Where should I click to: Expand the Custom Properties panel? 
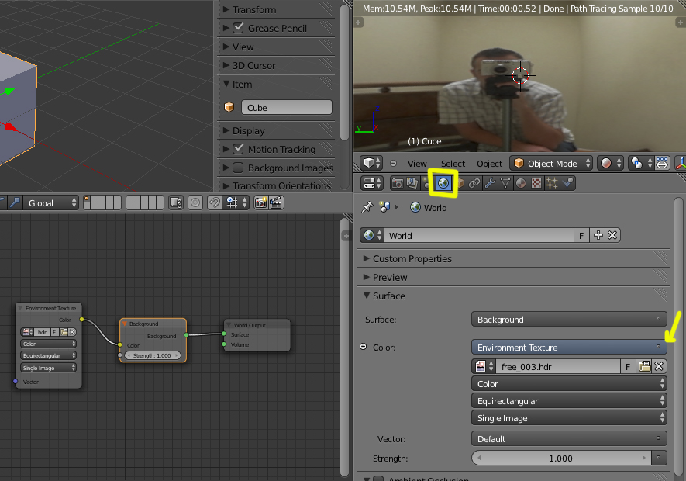514,258
